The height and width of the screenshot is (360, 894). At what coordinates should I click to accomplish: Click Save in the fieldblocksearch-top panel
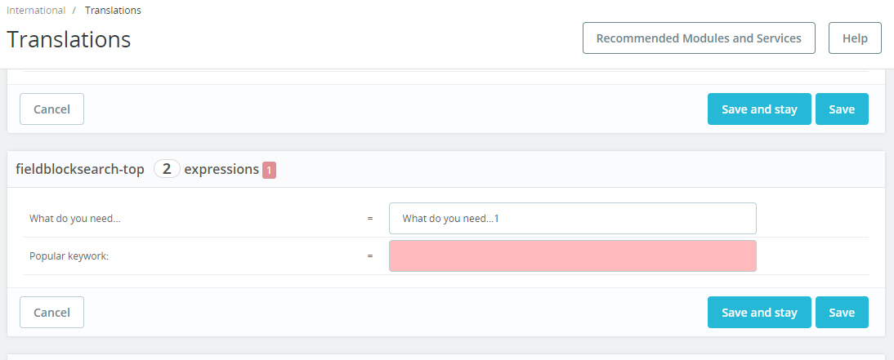(842, 312)
